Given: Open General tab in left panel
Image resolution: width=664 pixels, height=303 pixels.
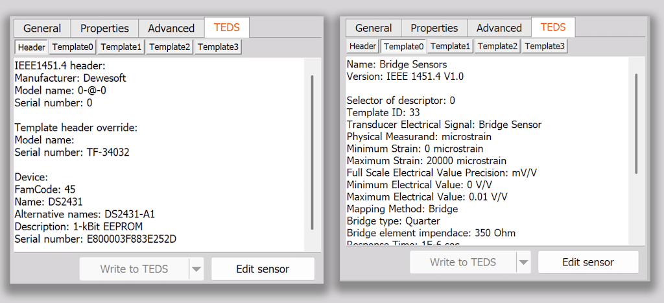Looking at the screenshot, I should [x=42, y=29].
